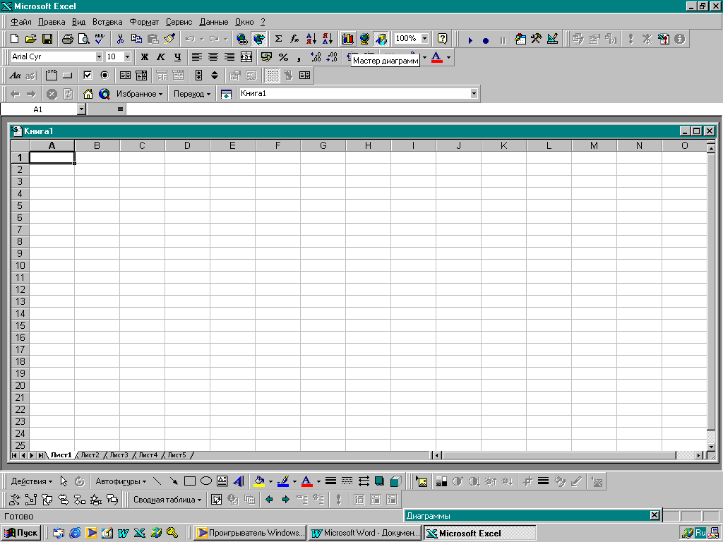Copy selection using the Copy icon

point(136,39)
